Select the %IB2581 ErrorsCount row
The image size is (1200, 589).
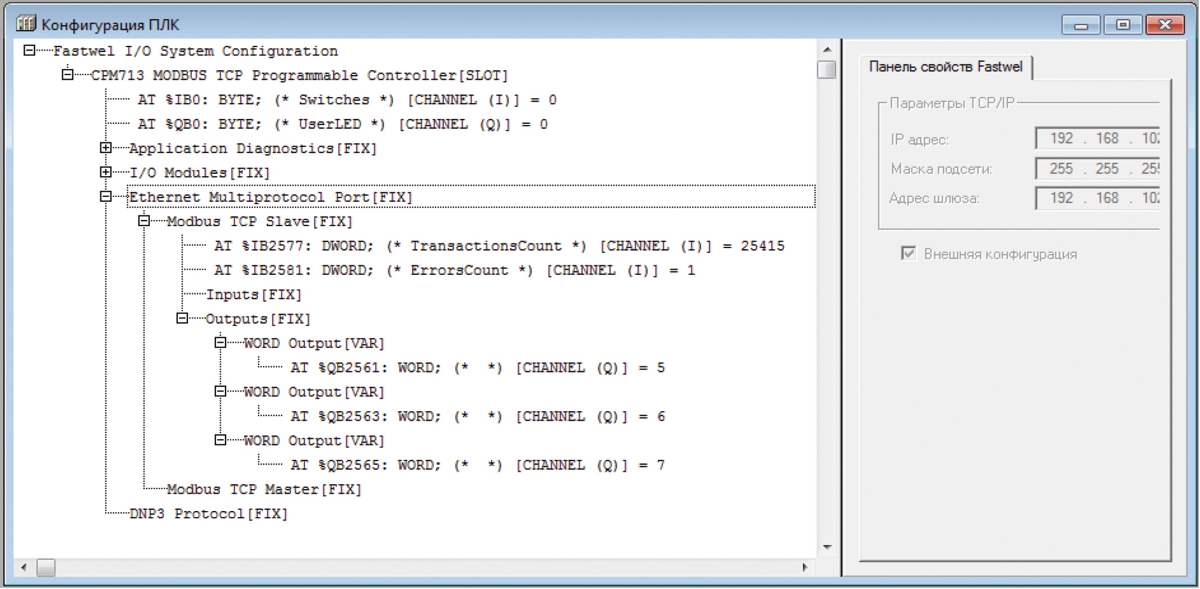click(454, 270)
